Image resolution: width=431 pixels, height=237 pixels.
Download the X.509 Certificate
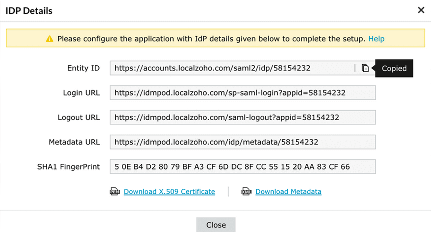169,191
